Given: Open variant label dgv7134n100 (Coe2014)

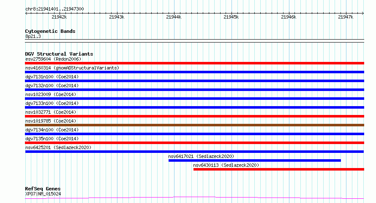Looking at the screenshot, I should coord(52,130).
